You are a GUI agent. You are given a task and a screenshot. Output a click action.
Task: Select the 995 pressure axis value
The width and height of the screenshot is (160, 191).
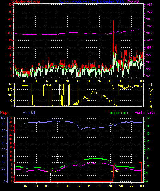(148, 47)
